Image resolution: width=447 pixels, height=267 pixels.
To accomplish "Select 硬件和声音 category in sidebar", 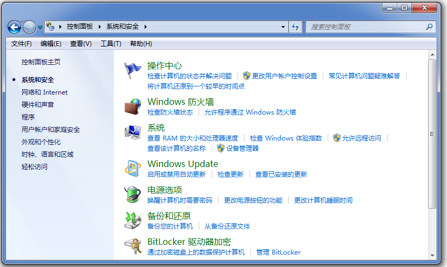I will click(x=38, y=104).
